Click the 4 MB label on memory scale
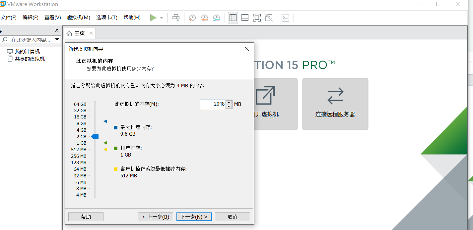The height and width of the screenshot is (230, 473). point(81,195)
